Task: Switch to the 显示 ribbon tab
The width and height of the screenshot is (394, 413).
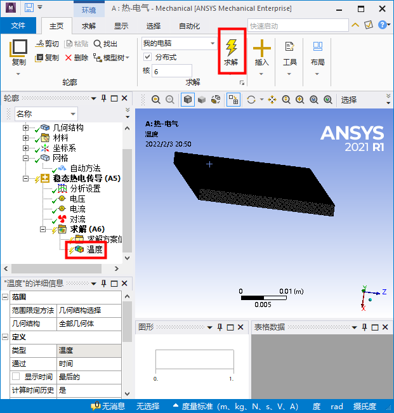Action: tap(121, 26)
